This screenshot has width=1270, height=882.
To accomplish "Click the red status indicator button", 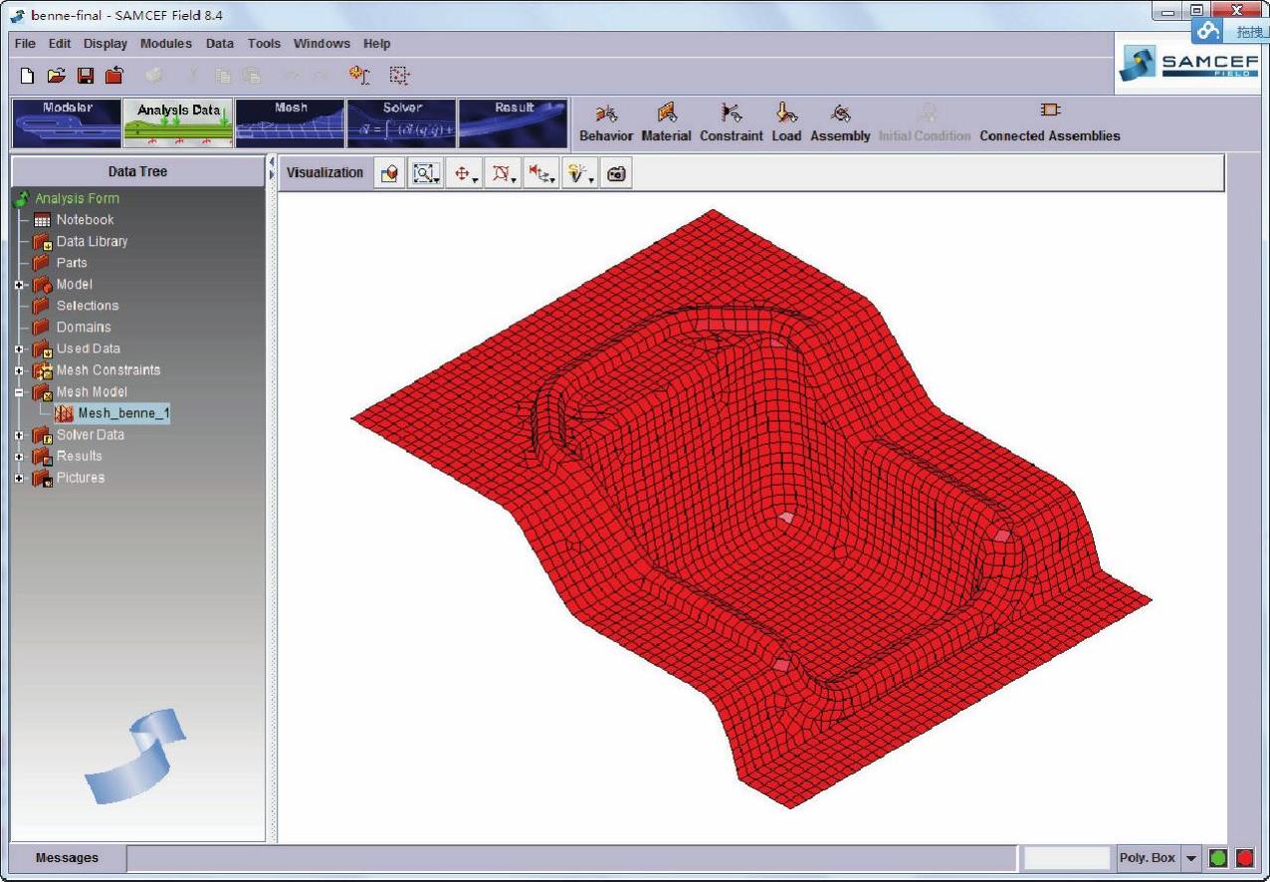I will [x=1244, y=858].
